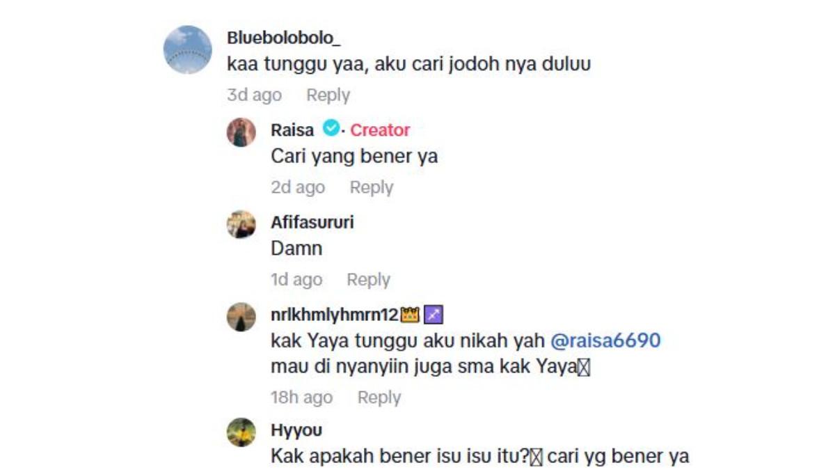Open the Bluebolobolo_ username link
The width and height of the screenshot is (835, 470).
[284, 38]
